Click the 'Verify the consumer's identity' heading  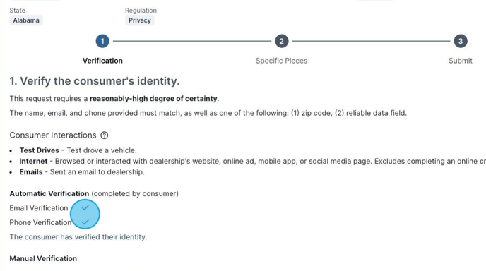click(95, 81)
